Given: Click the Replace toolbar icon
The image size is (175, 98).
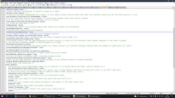Looking at the screenshot, I should click(x=31, y=5).
